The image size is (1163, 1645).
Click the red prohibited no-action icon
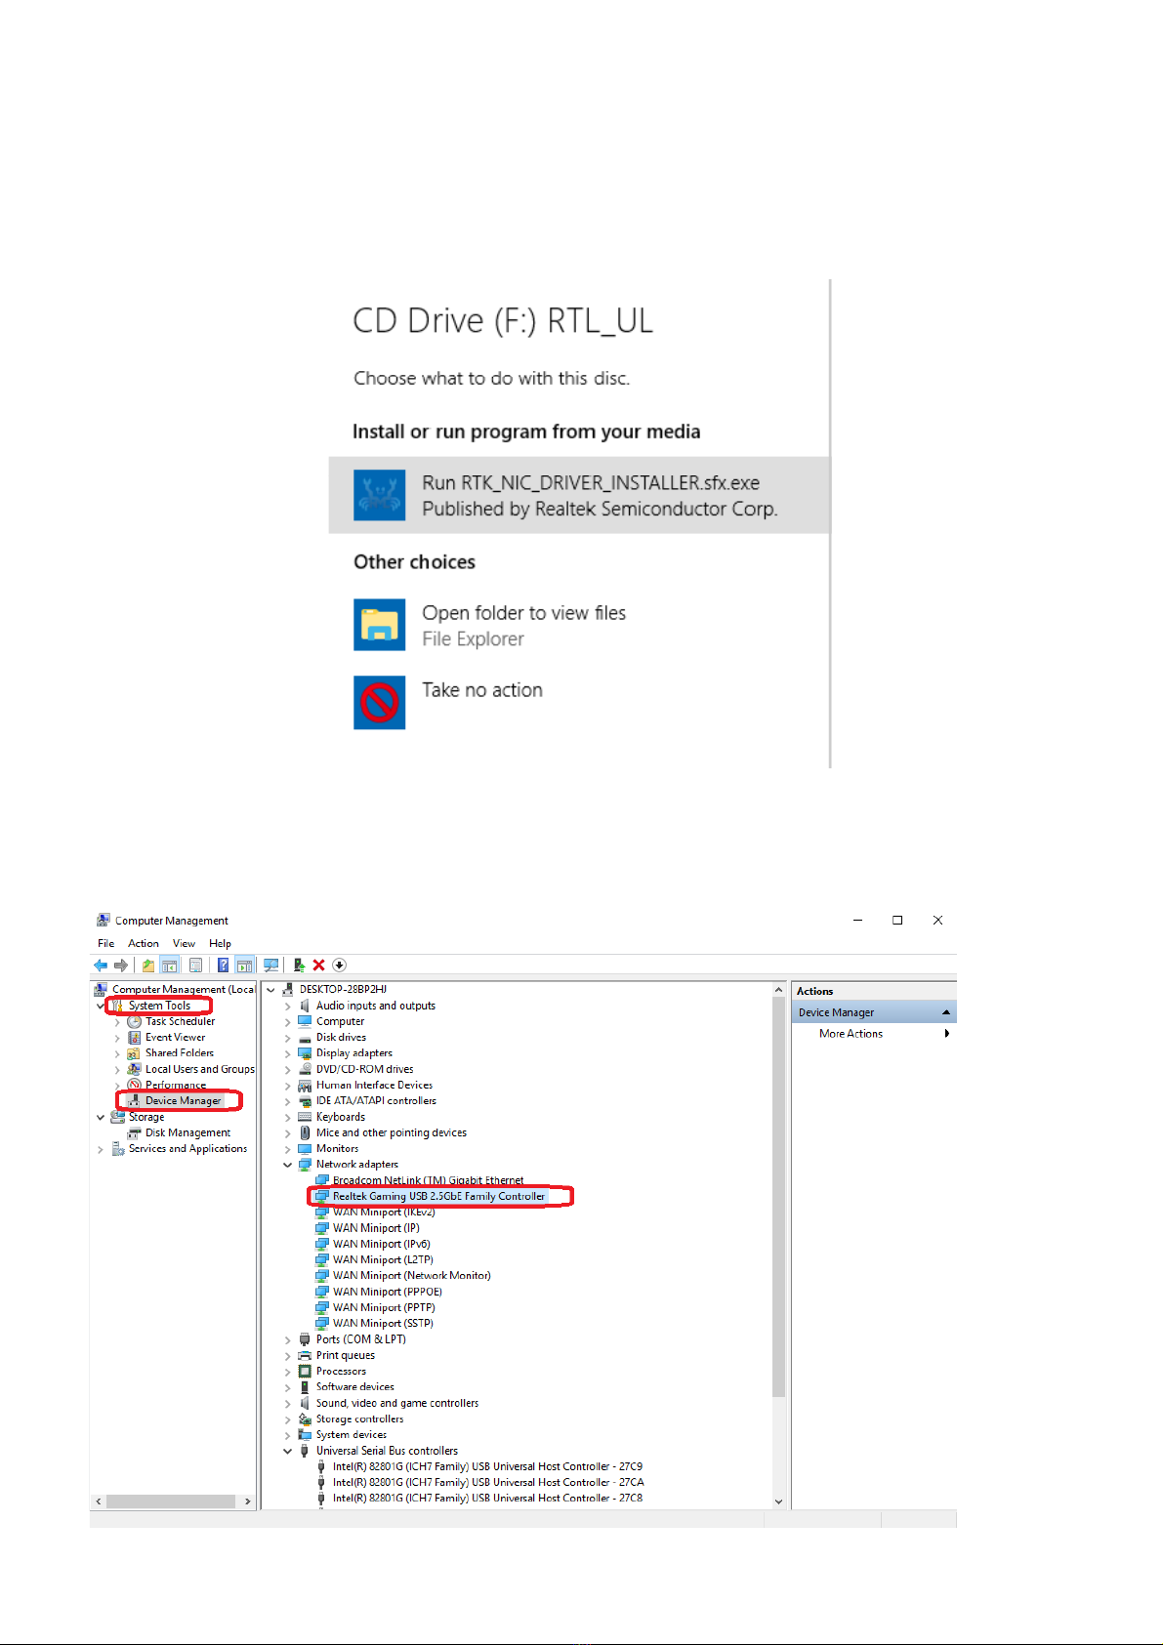click(x=379, y=703)
